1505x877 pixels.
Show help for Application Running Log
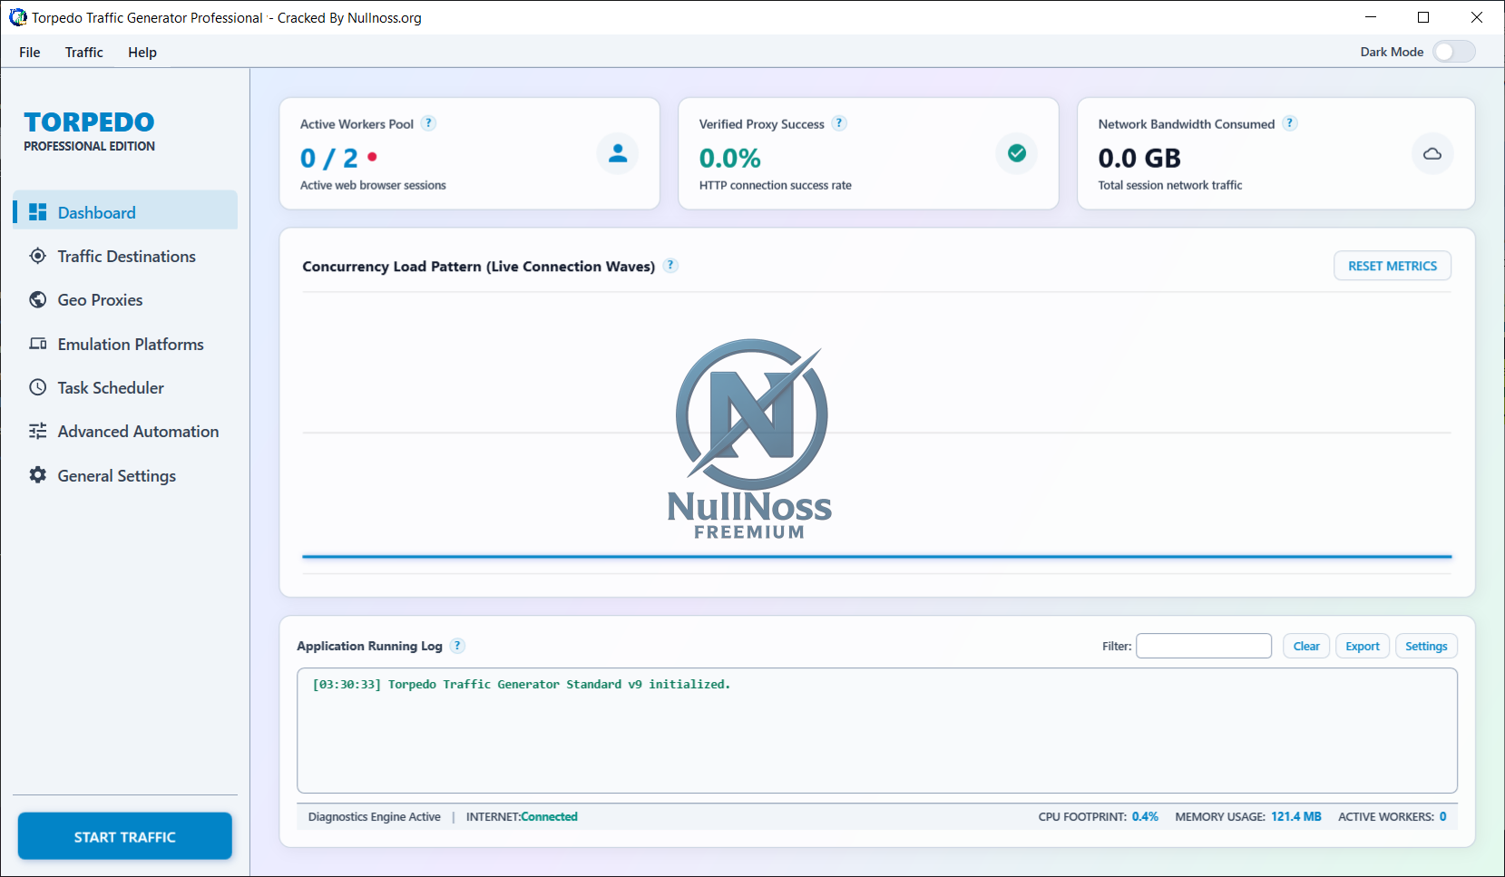click(x=458, y=646)
